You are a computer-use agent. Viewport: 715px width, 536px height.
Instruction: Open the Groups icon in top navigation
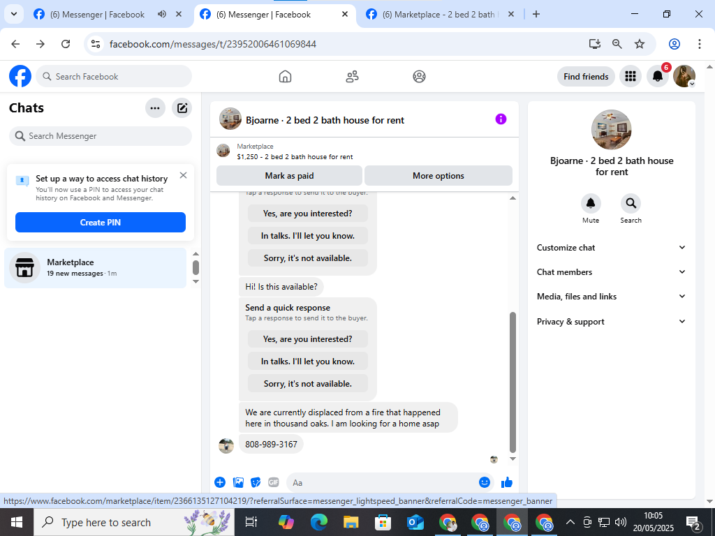tap(419, 76)
